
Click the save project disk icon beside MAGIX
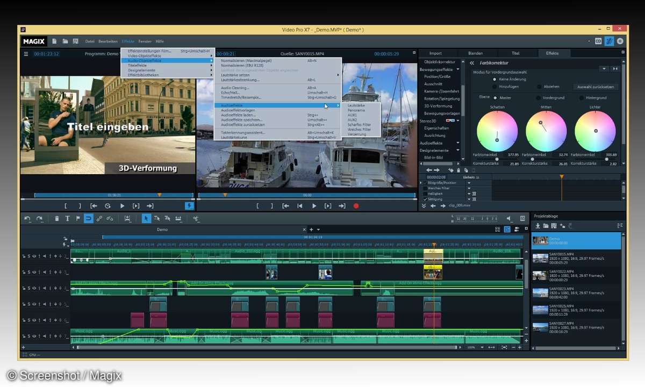click(75, 41)
